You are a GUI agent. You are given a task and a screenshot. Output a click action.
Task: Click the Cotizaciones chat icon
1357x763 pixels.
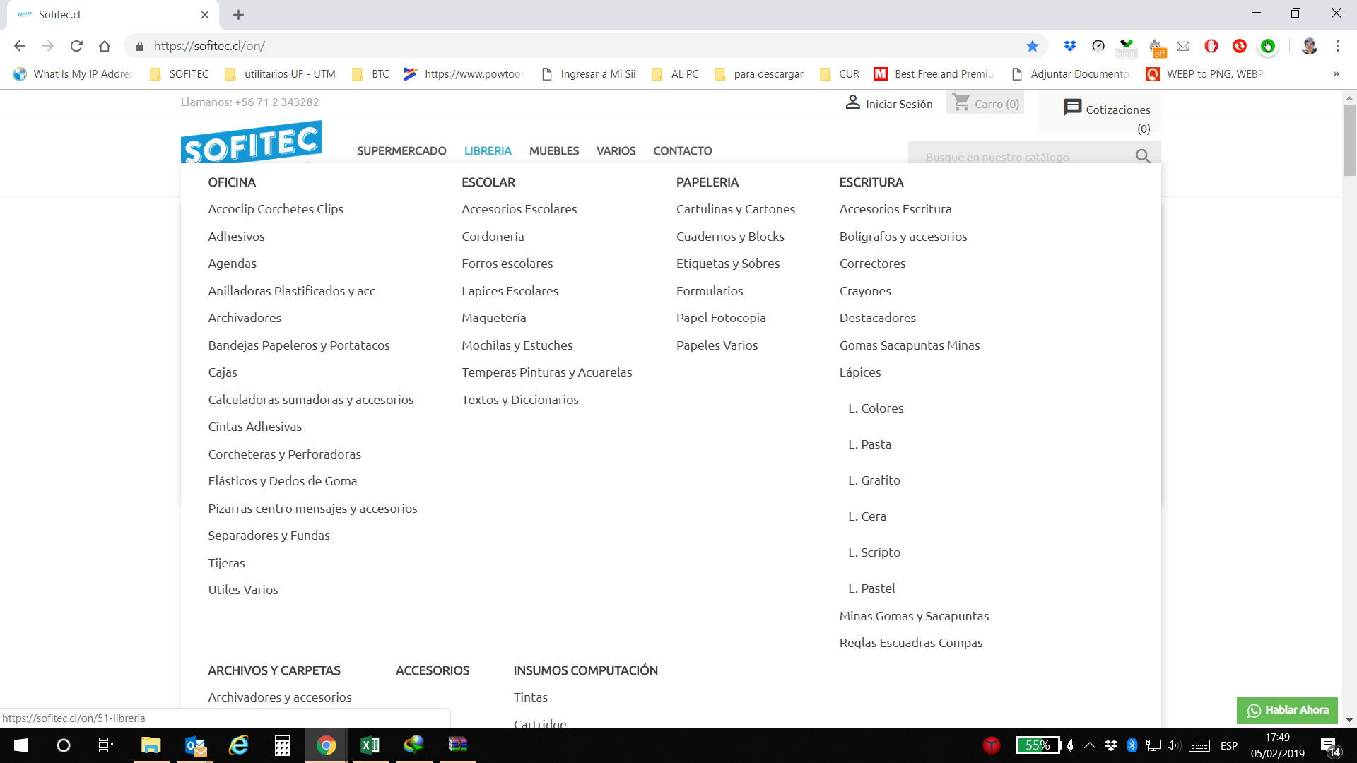click(1072, 107)
